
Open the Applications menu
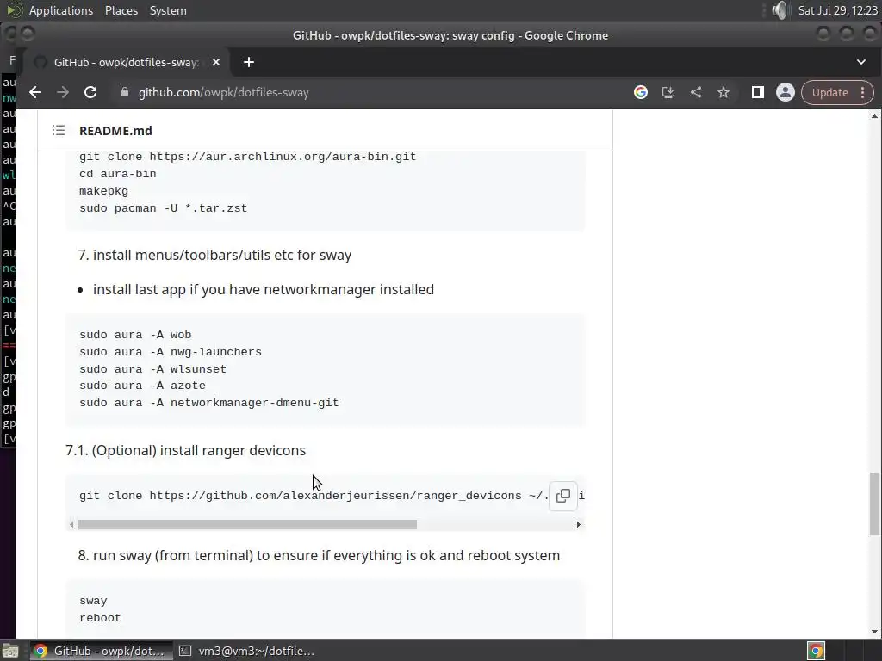pyautogui.click(x=61, y=10)
